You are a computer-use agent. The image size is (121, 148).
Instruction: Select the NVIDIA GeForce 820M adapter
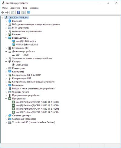pos(27,45)
